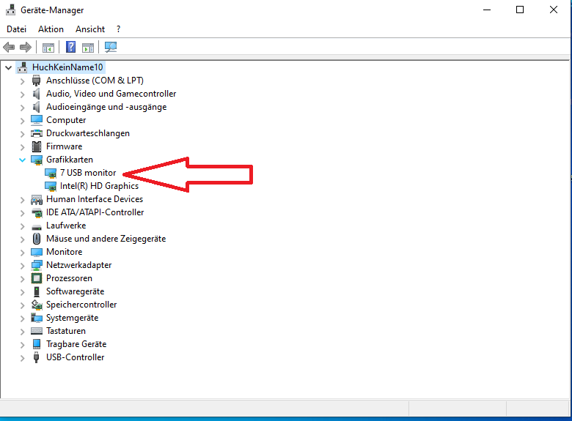572x421 pixels.
Task: Expand Anschlüsse (COM & LPT) node
Action: [x=22, y=81]
